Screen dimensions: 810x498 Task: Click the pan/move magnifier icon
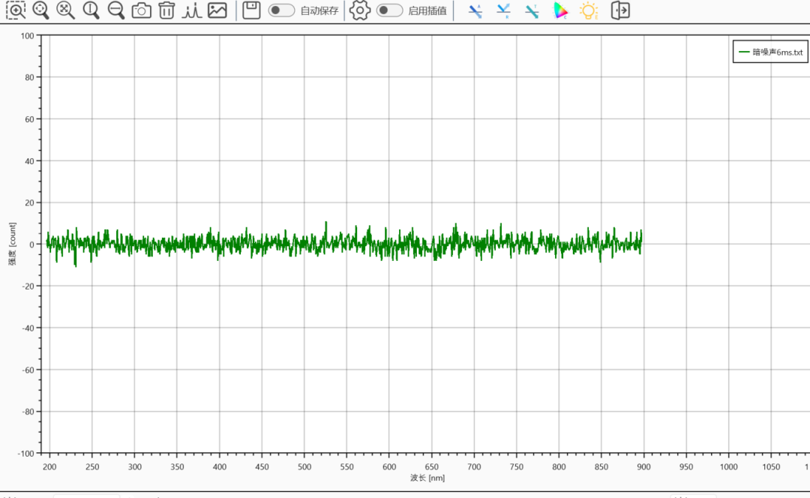tap(41, 10)
